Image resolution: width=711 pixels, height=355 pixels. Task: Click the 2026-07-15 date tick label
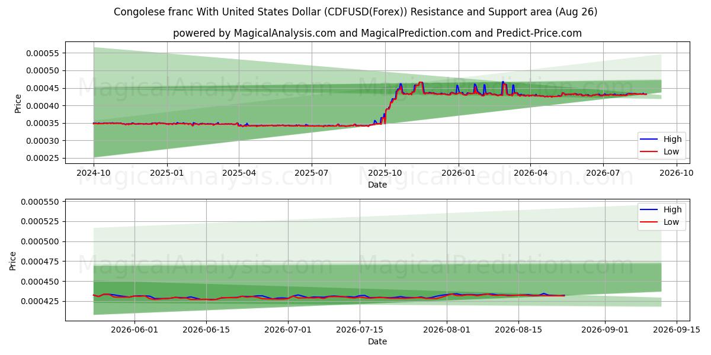click(360, 330)
